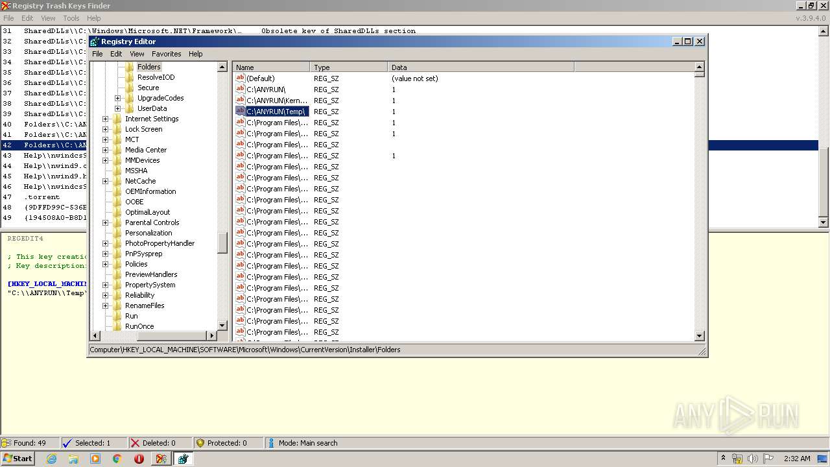
Task: Expand the Parental Controls key
Action: click(106, 222)
